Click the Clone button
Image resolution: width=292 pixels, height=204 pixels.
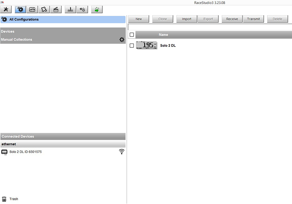[163, 19]
